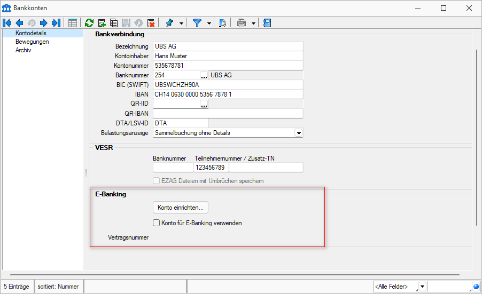The height and width of the screenshot is (294, 482).
Task: Click the Kontoinhaber field Hans Muster
Action: click(228, 56)
